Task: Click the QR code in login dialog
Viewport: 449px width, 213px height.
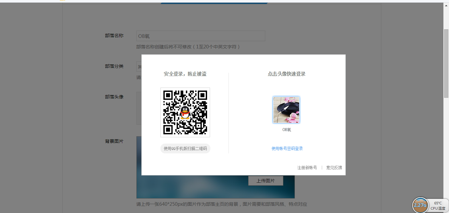Action: (185, 112)
